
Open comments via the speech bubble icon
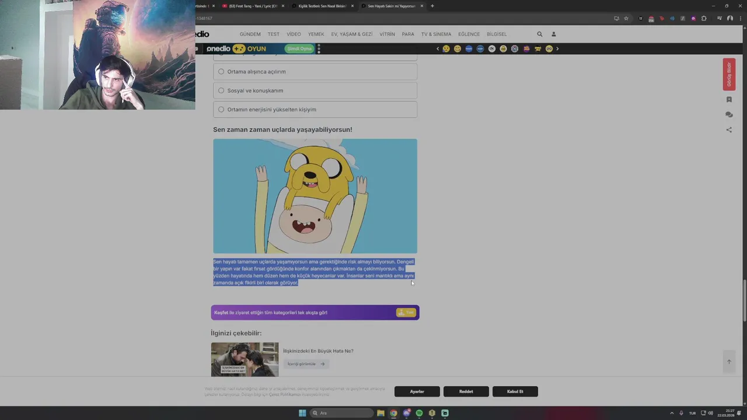(x=729, y=115)
